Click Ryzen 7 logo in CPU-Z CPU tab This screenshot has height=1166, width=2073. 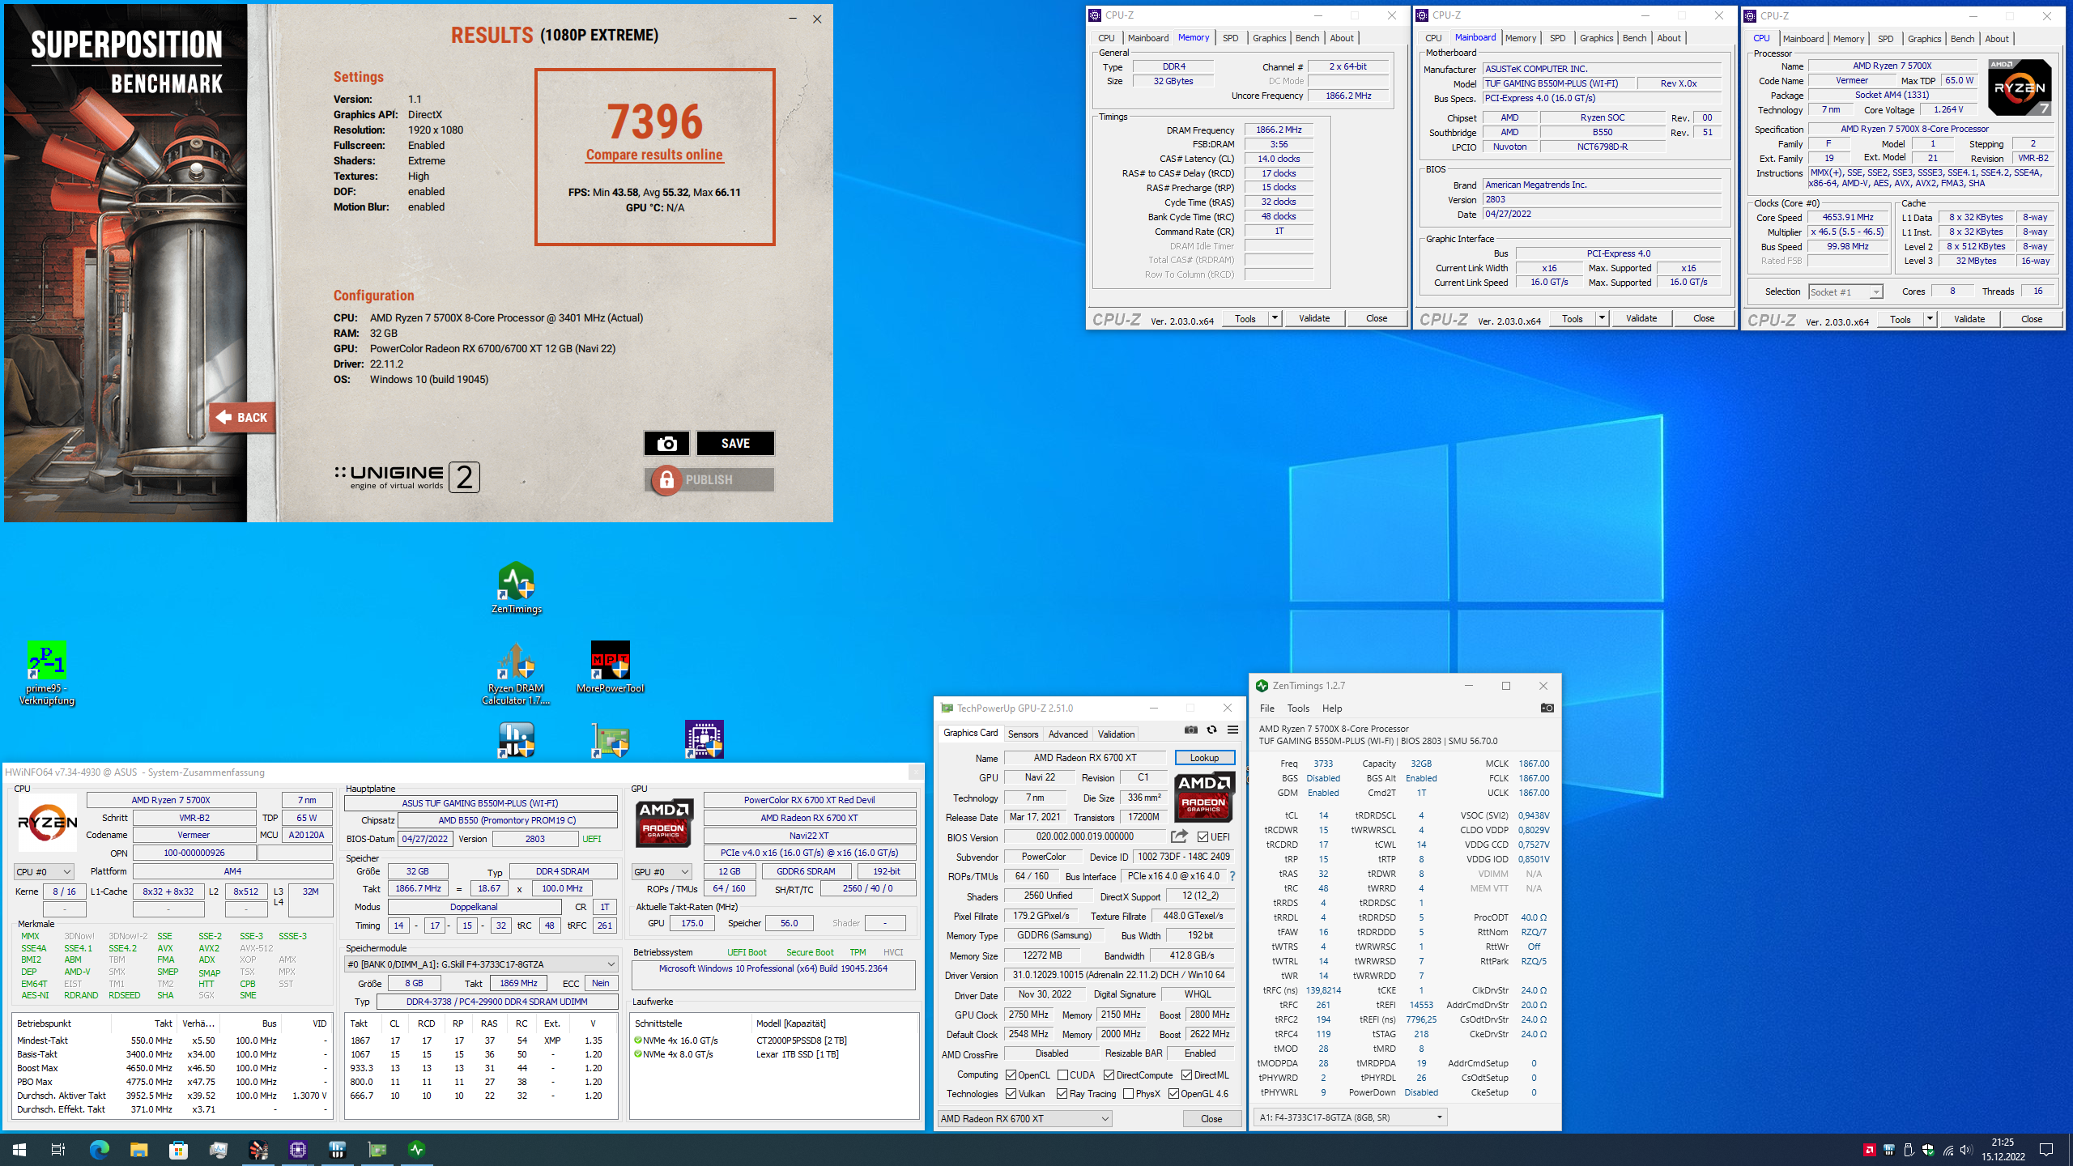pos(2020,87)
